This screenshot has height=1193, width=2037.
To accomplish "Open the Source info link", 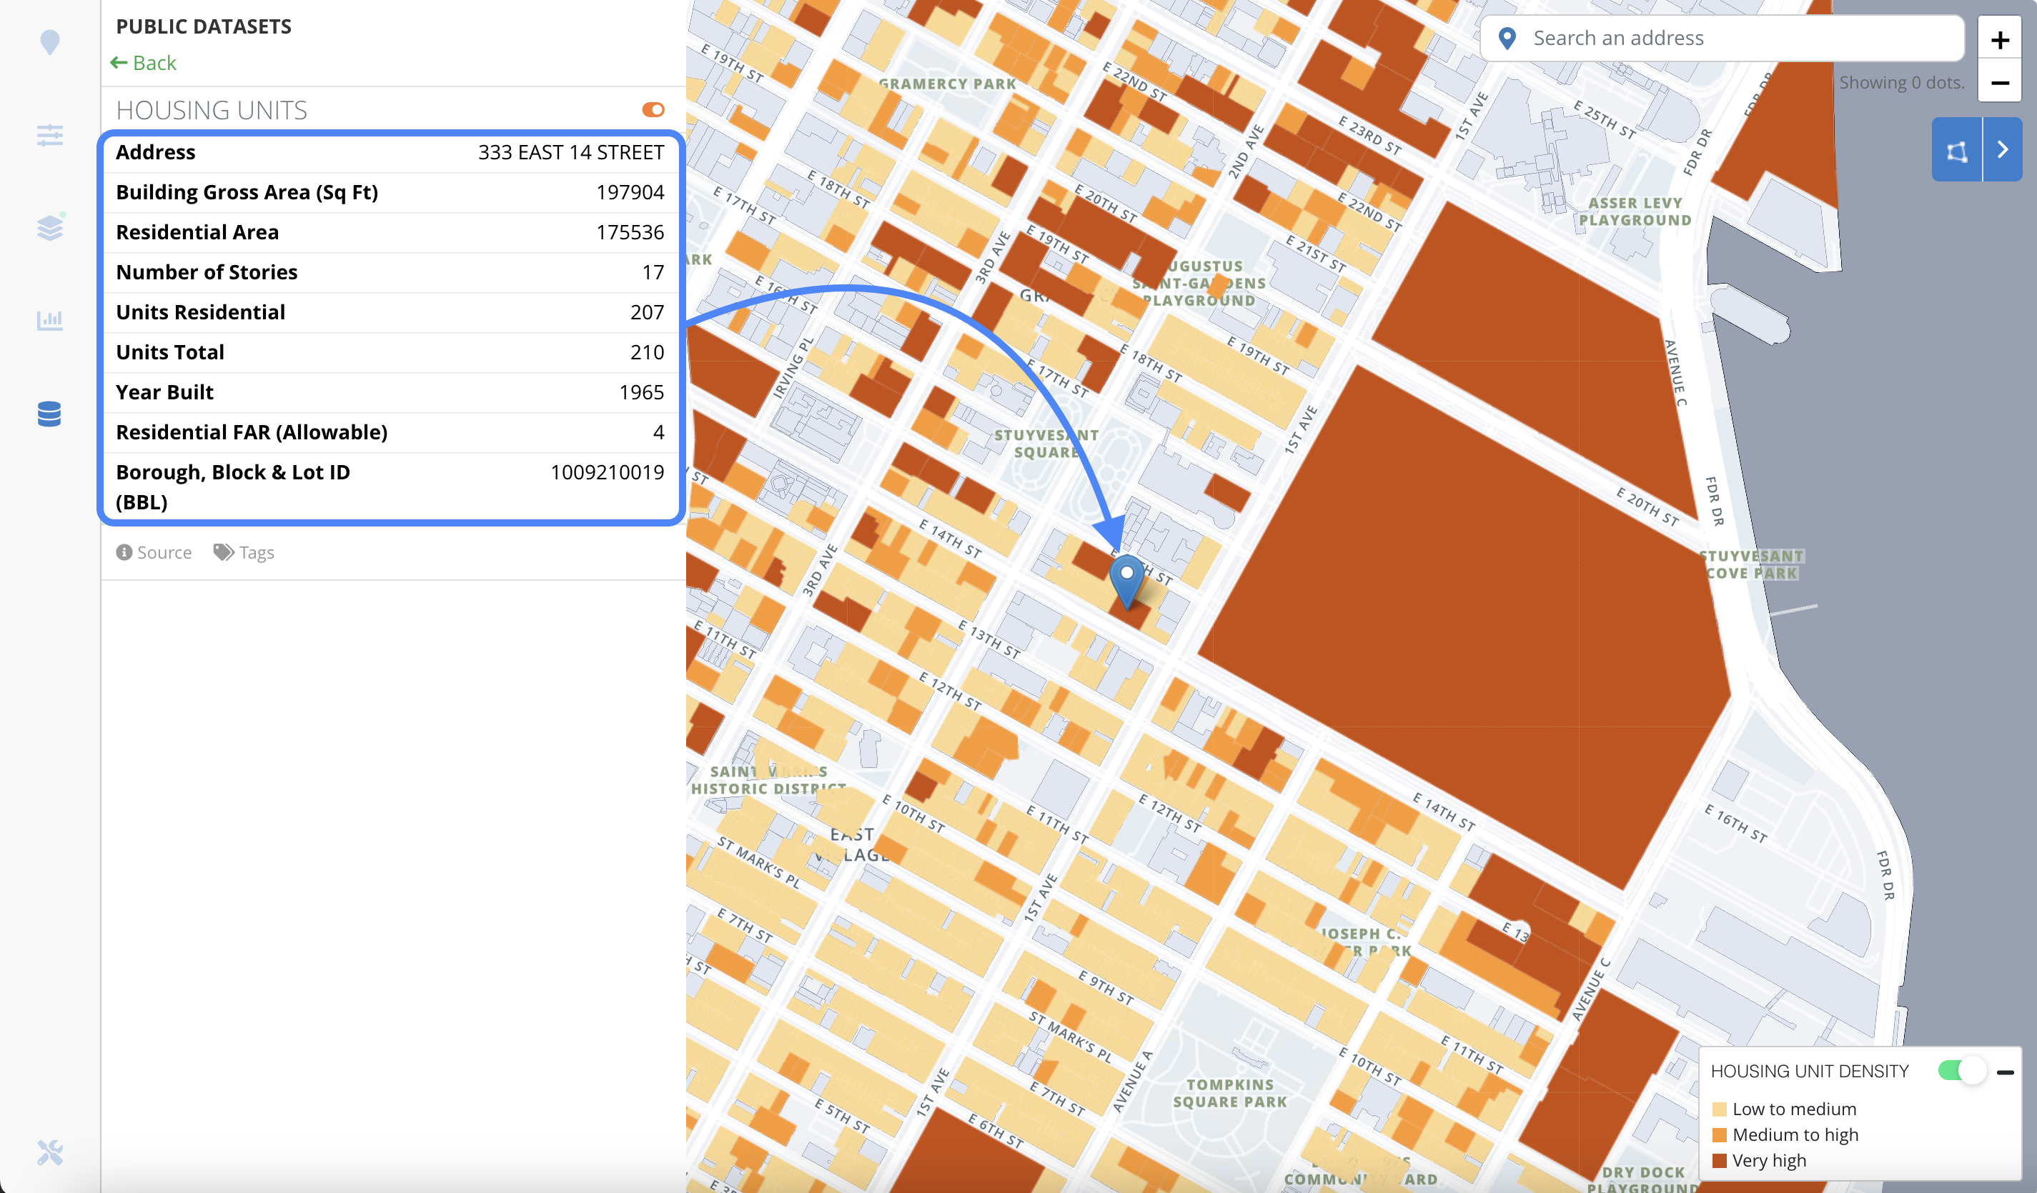I will tap(154, 552).
